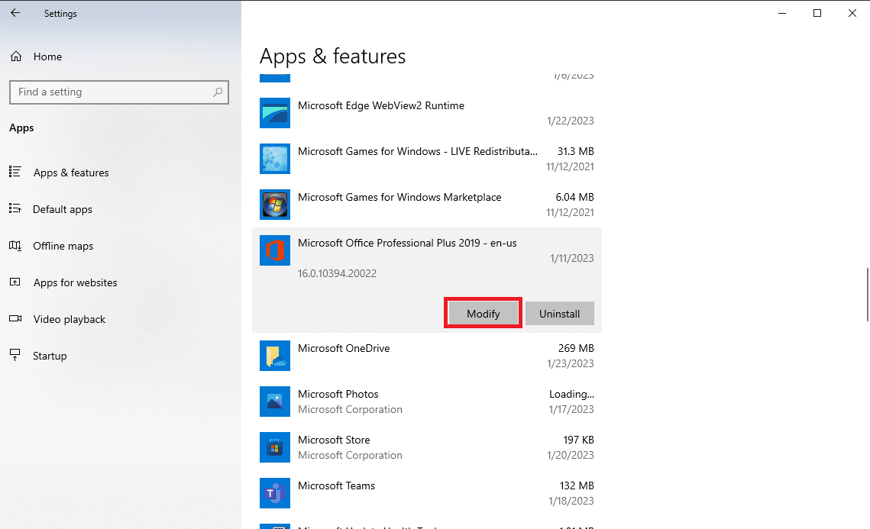Click Uninstall for Microsoft Office
The height and width of the screenshot is (529, 870).
(x=559, y=313)
